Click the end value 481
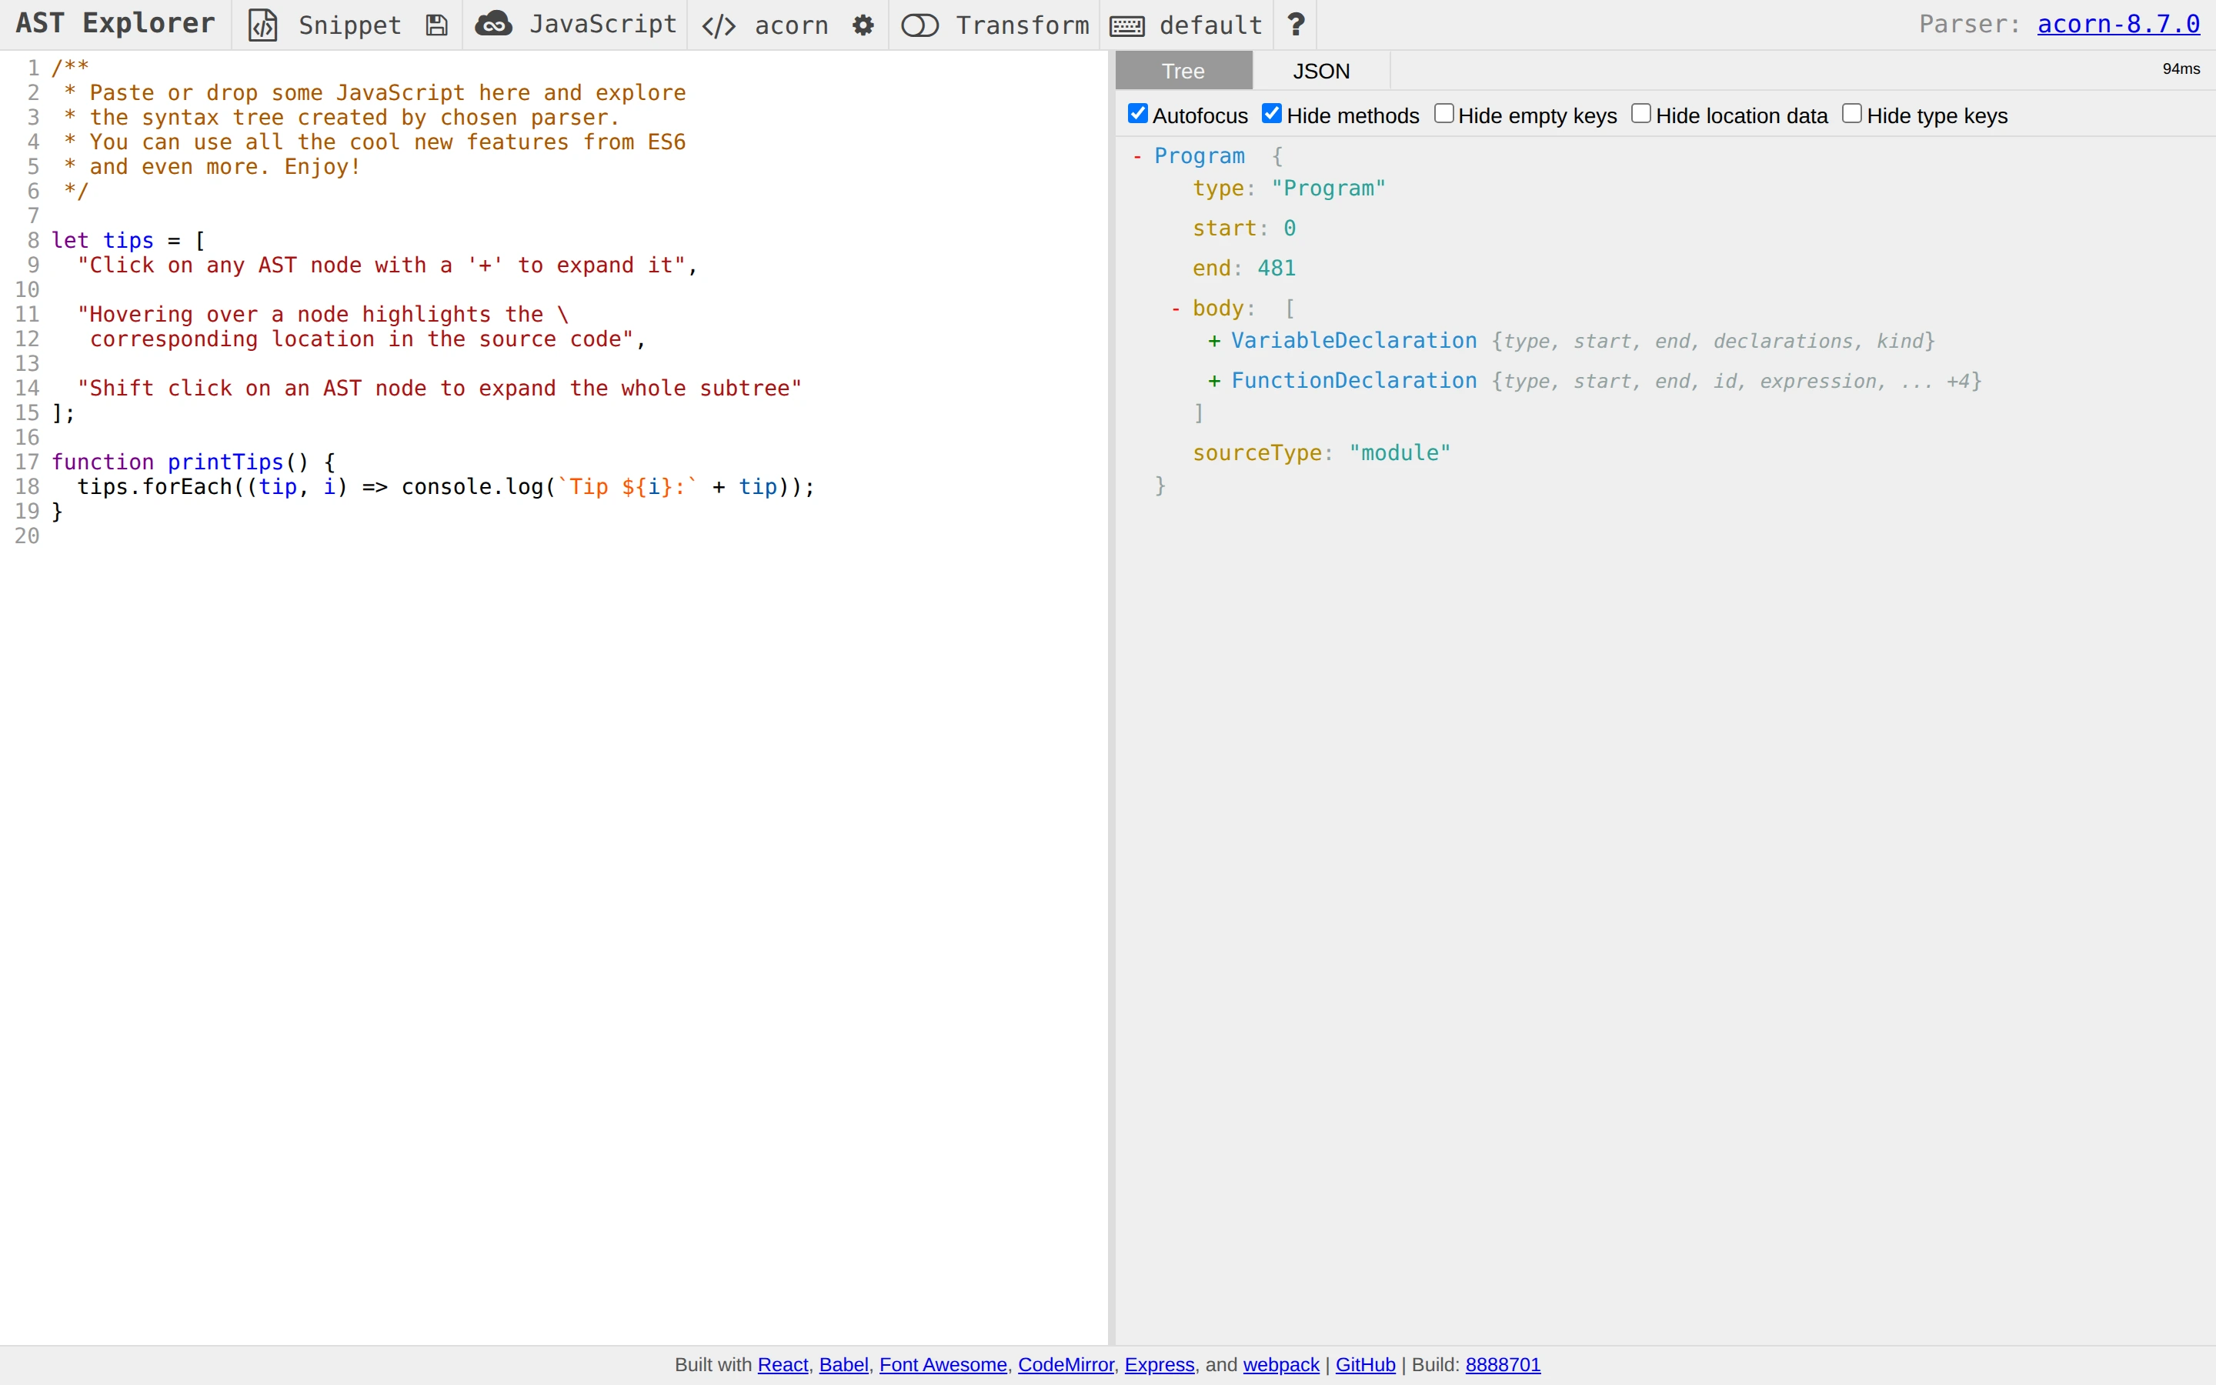The image size is (2216, 1385). [1277, 269]
